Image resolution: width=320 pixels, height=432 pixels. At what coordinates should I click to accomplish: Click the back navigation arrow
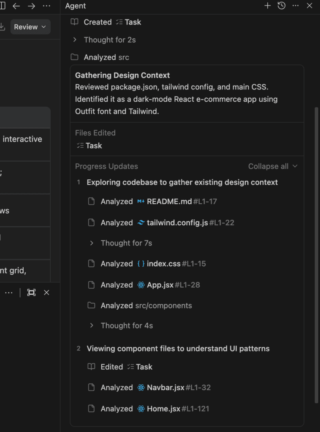(x=16, y=6)
